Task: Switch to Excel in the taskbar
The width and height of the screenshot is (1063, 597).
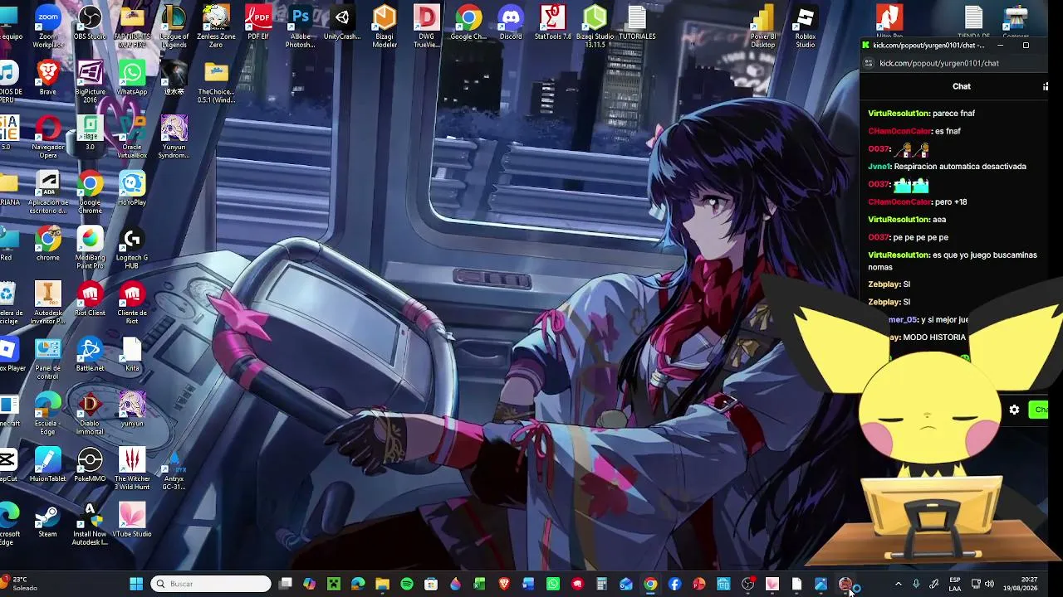Action: [x=479, y=585]
